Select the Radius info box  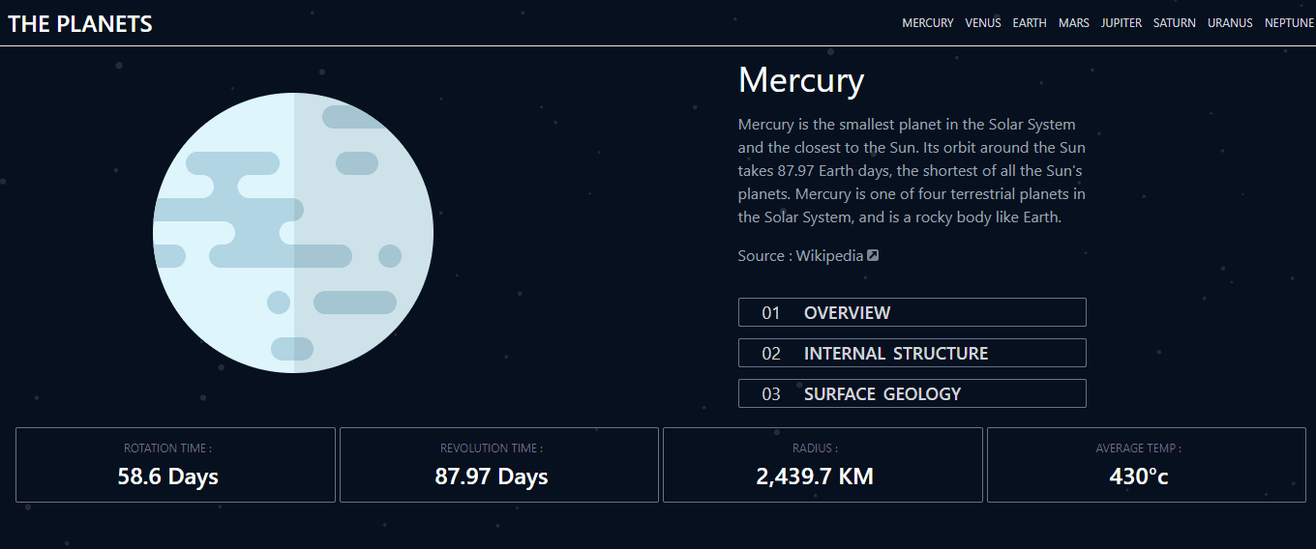822,465
